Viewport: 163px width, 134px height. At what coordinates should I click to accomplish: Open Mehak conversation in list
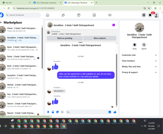coord(20,86)
